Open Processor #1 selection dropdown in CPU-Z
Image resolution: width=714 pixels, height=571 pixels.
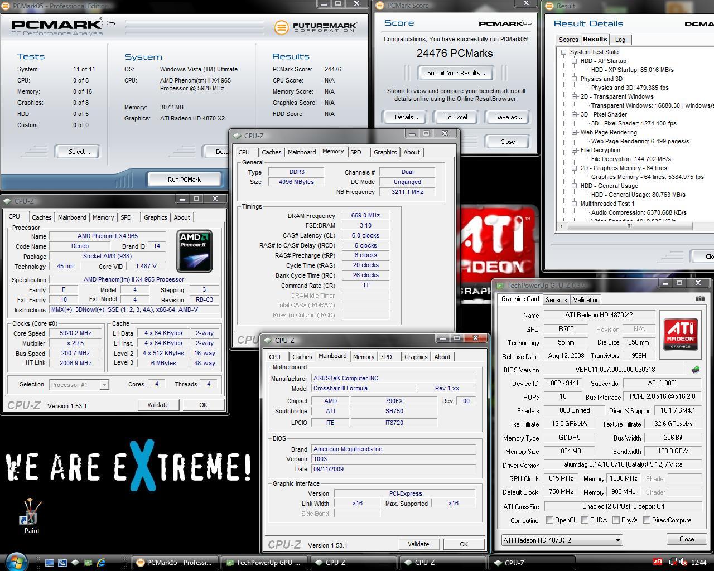coord(79,384)
